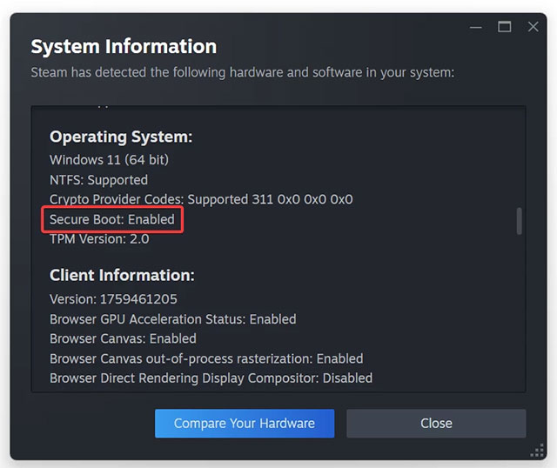Select the highlighted Secure Boot: Enabled line
This screenshot has height=468, width=557.
pyautogui.click(x=112, y=220)
